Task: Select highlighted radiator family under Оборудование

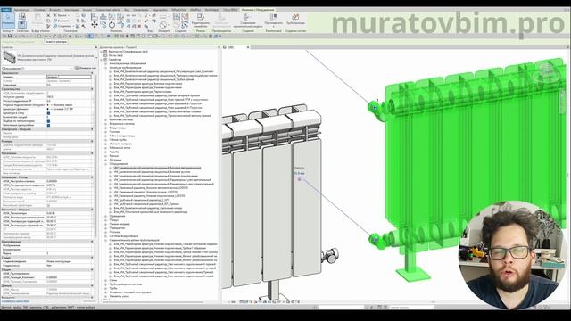Action: [157, 168]
